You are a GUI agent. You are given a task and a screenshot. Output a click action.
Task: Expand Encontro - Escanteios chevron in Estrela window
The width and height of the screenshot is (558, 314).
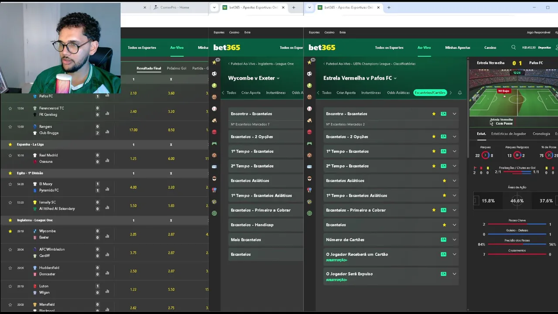tap(454, 114)
